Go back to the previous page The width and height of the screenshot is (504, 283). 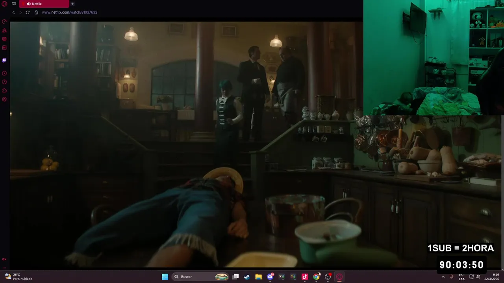13,12
